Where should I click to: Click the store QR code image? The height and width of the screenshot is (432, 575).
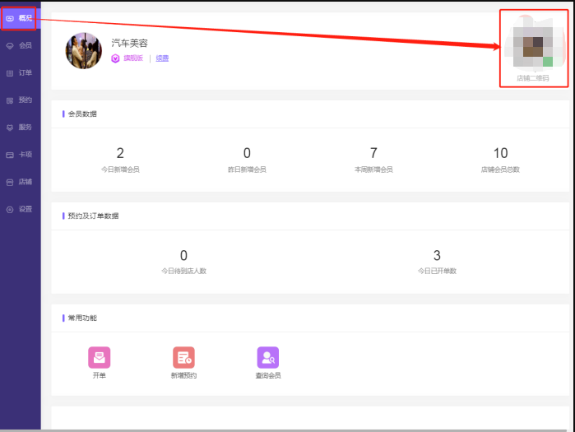[533, 44]
